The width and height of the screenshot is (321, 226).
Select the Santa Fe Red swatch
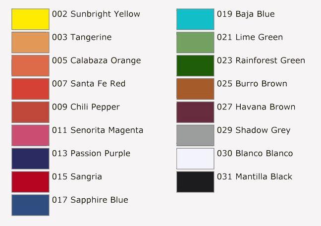click(30, 89)
